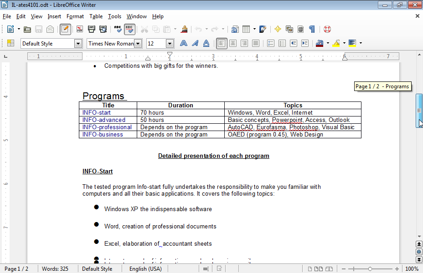Open the Tools menu
The image size is (423, 273).
(x=114, y=16)
